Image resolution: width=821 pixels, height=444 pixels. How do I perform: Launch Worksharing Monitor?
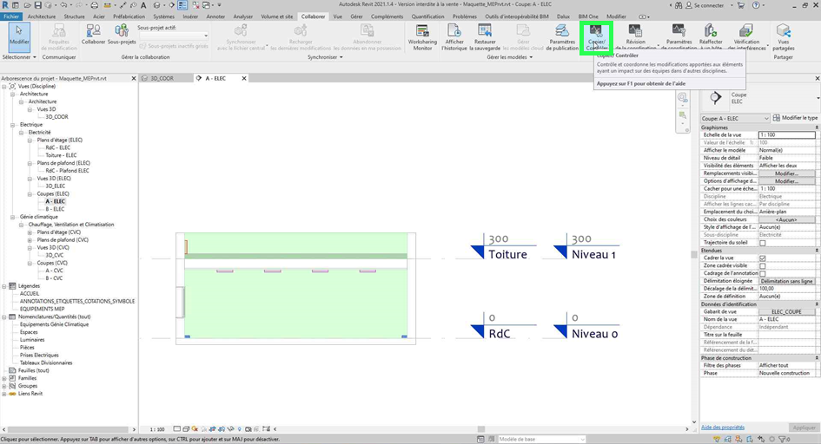[422, 37]
